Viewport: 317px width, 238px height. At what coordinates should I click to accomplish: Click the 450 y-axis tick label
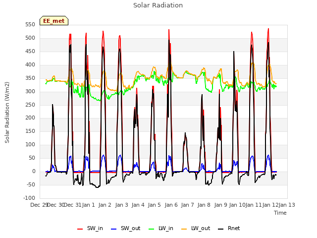(30, 52)
